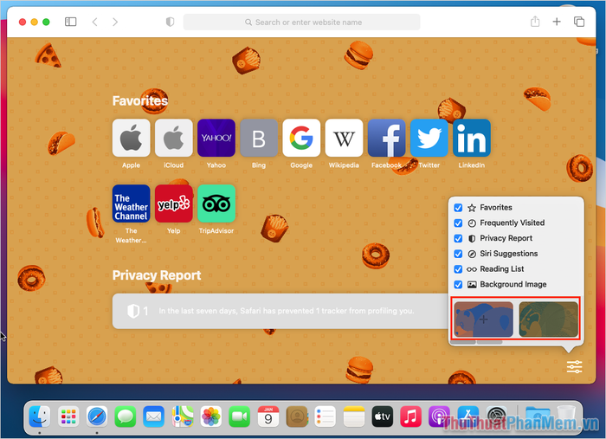
Task: Open the Privacy Report shield in toolbar
Action: click(170, 22)
